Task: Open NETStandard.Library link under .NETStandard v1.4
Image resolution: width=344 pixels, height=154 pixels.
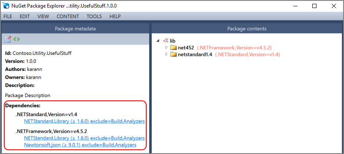Action: point(85,121)
